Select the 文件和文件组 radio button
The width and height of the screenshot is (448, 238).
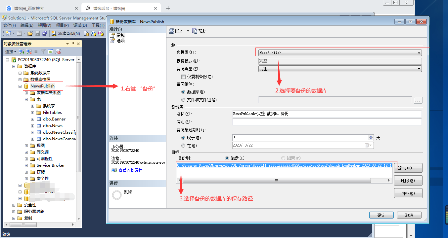coord(183,100)
